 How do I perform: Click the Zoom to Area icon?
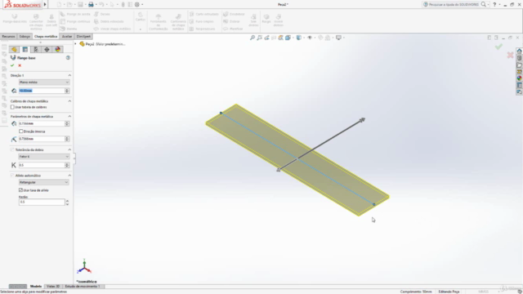pos(260,38)
